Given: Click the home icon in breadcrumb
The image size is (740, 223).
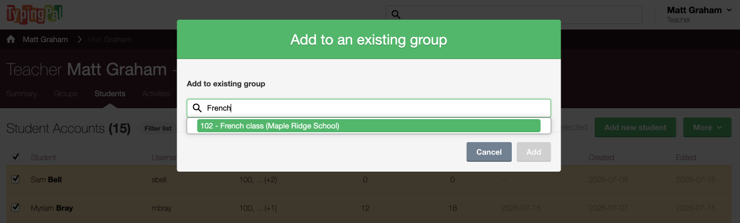Looking at the screenshot, I should [10, 39].
